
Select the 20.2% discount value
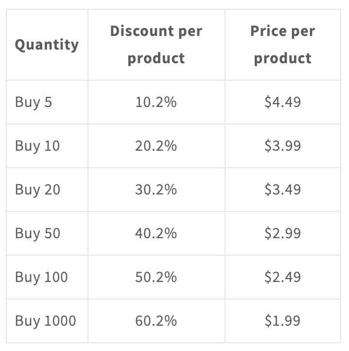click(156, 146)
